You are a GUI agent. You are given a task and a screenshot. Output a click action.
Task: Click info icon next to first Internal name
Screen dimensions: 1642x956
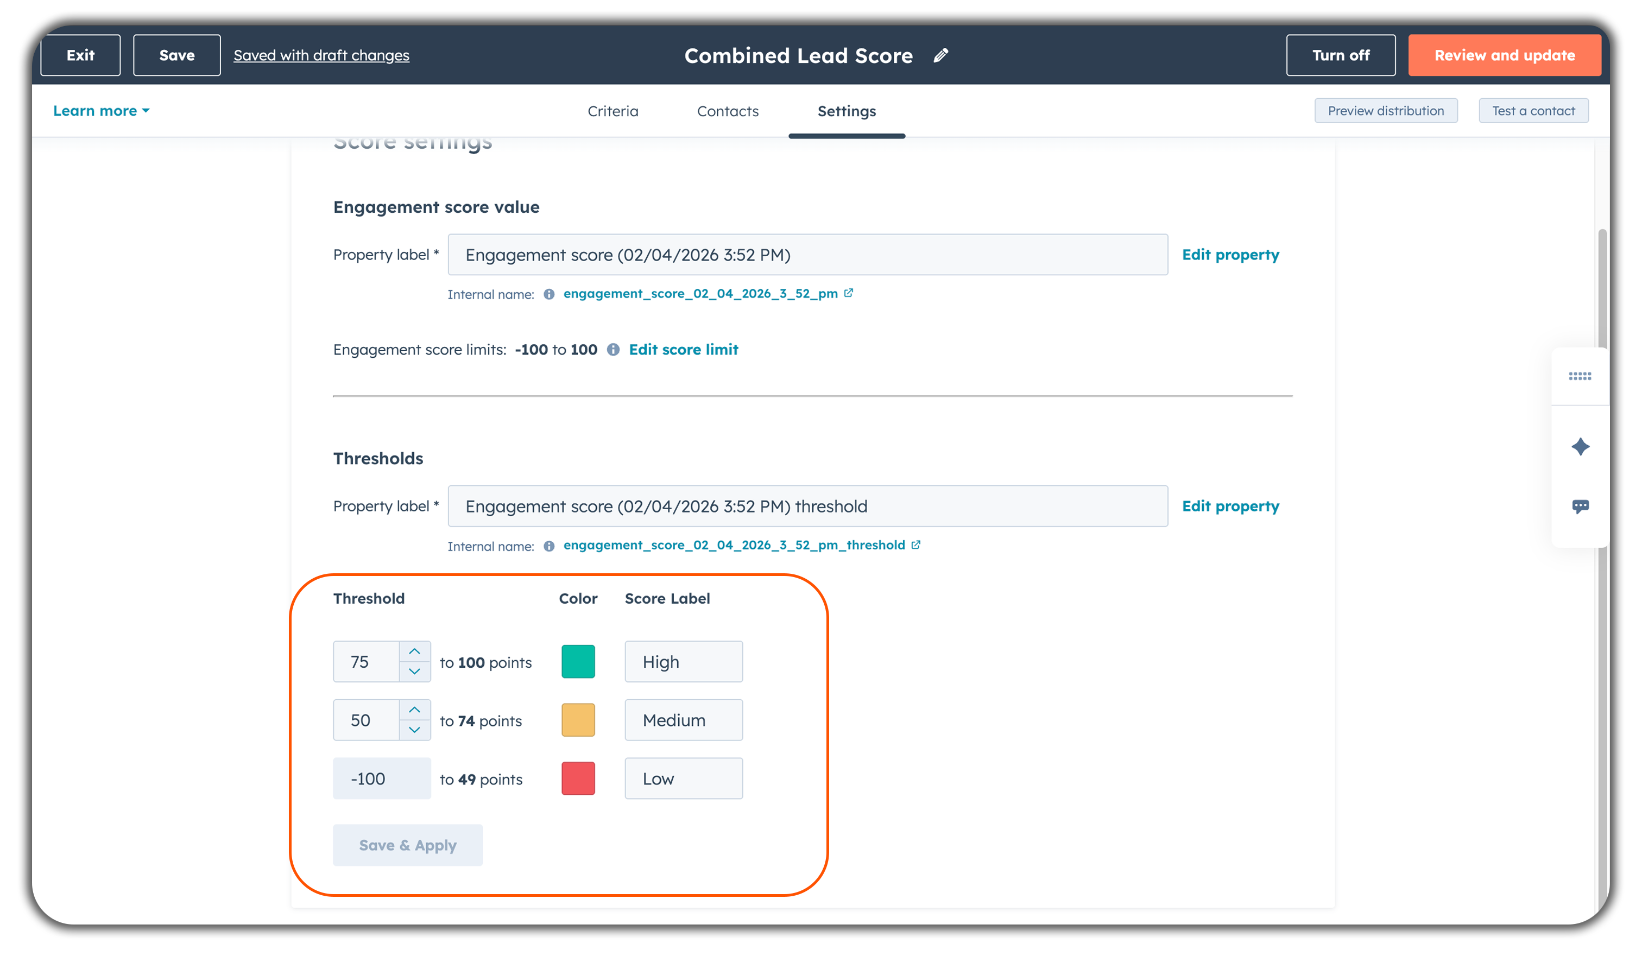[x=548, y=294]
